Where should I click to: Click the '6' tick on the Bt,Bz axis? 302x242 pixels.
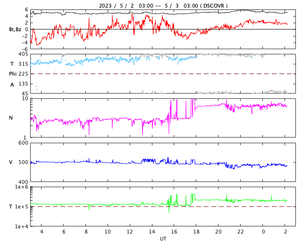26,9
